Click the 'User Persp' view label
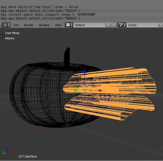This screenshot has width=163, height=161. click(x=12, y=33)
